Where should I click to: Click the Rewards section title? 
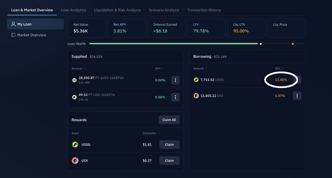coord(79,120)
